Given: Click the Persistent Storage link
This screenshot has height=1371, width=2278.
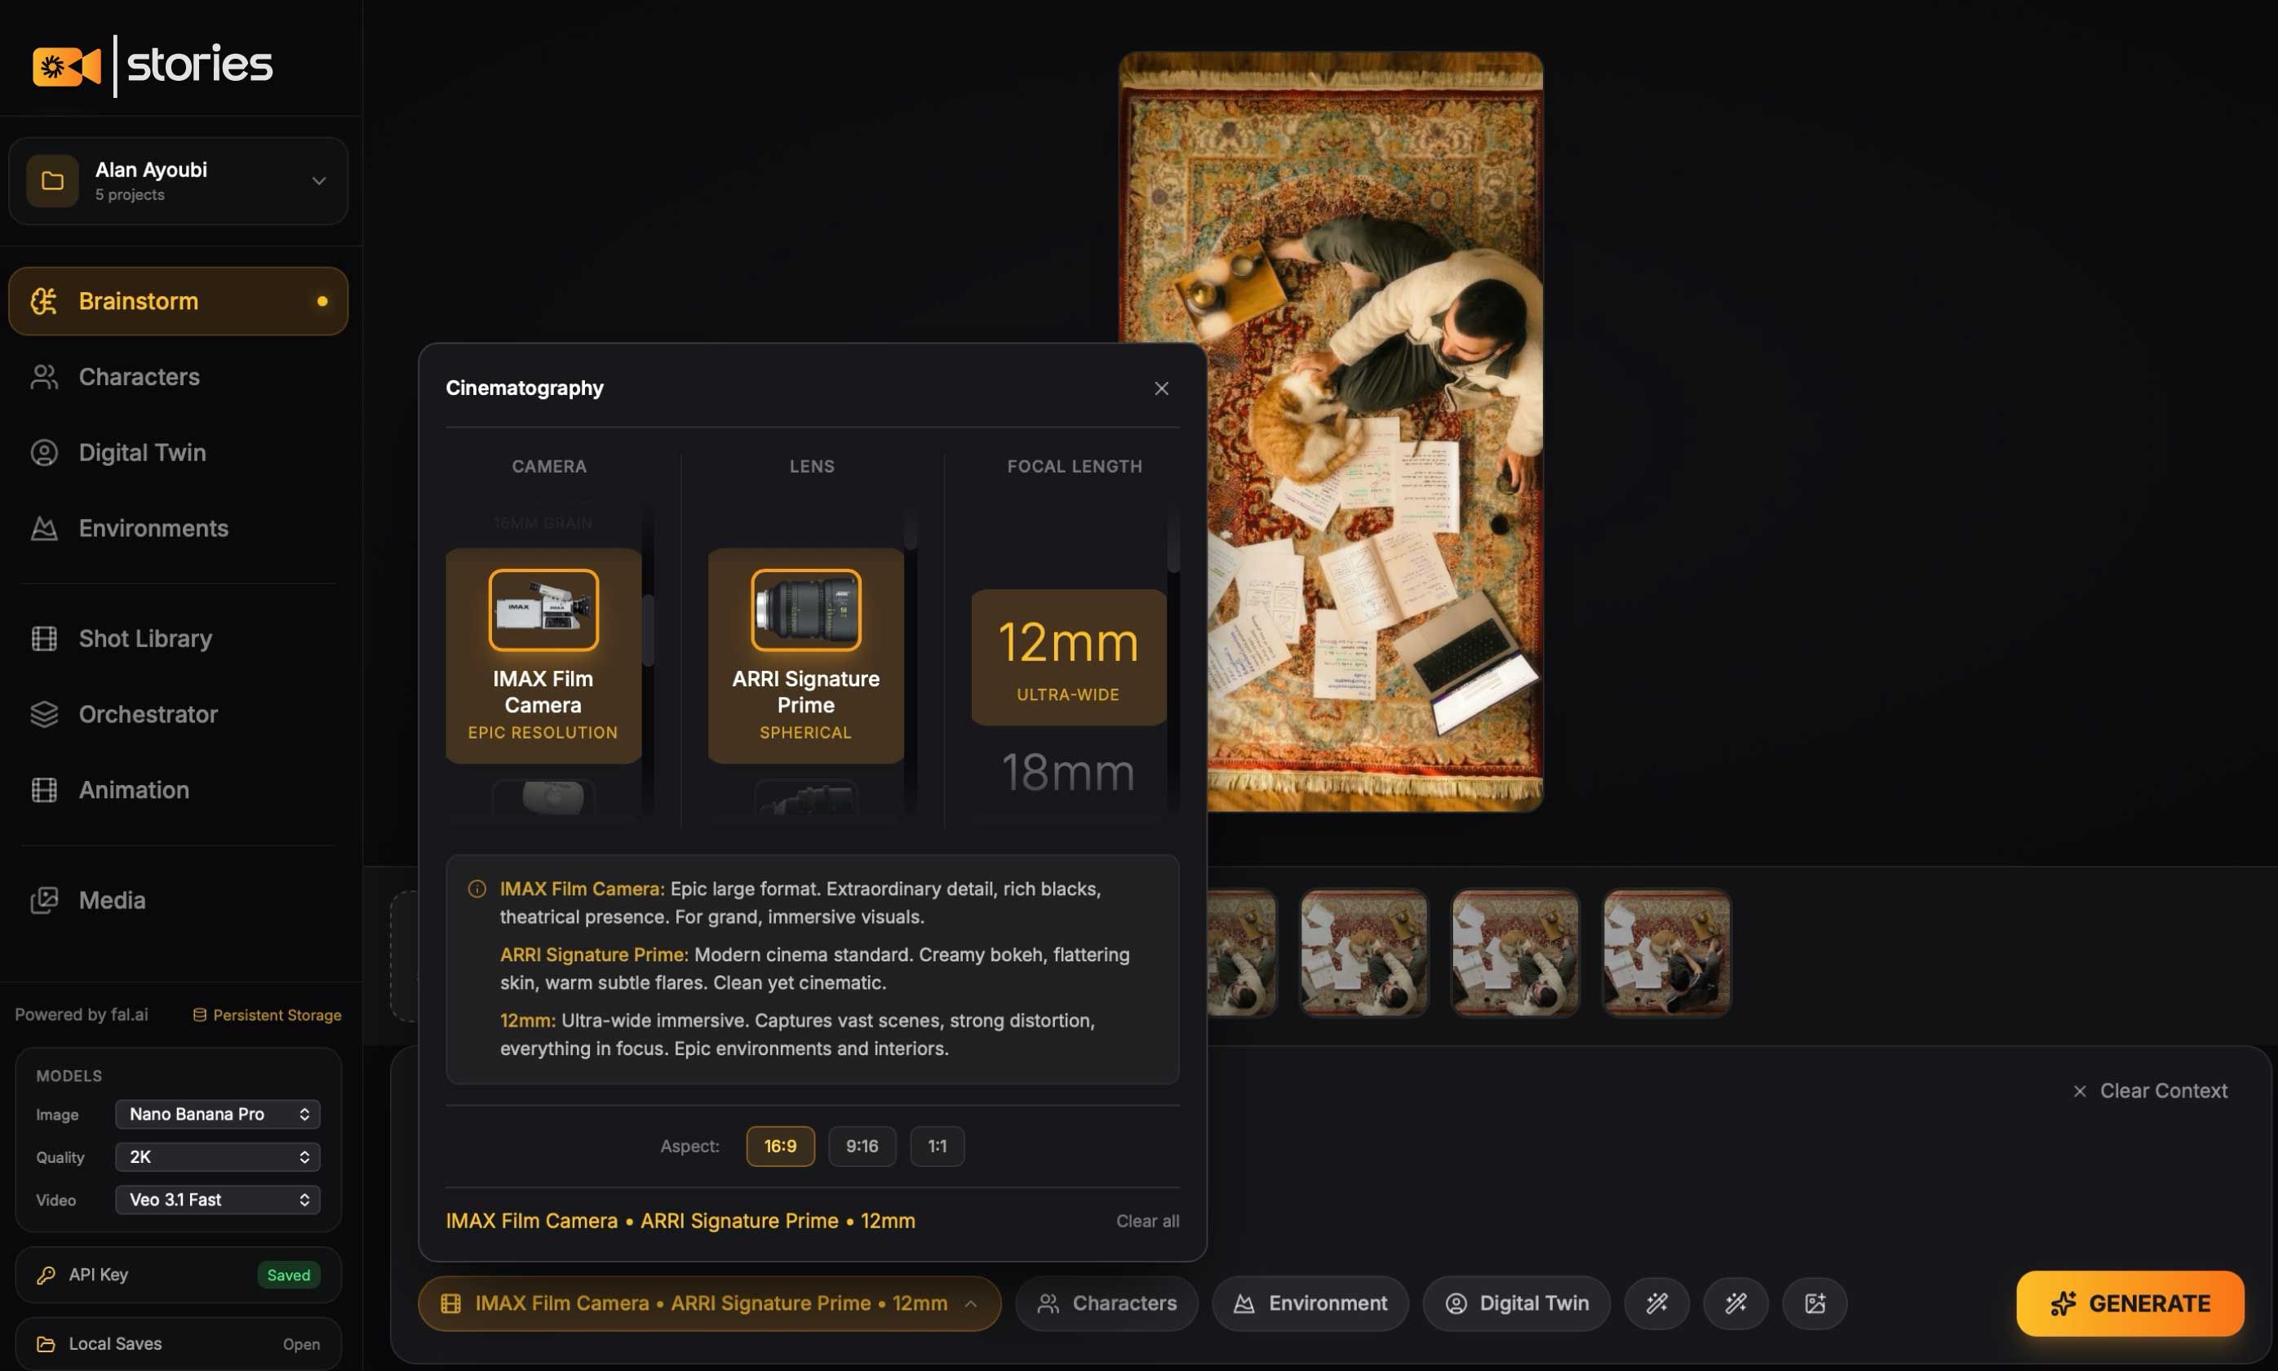Looking at the screenshot, I should pyautogui.click(x=267, y=1014).
